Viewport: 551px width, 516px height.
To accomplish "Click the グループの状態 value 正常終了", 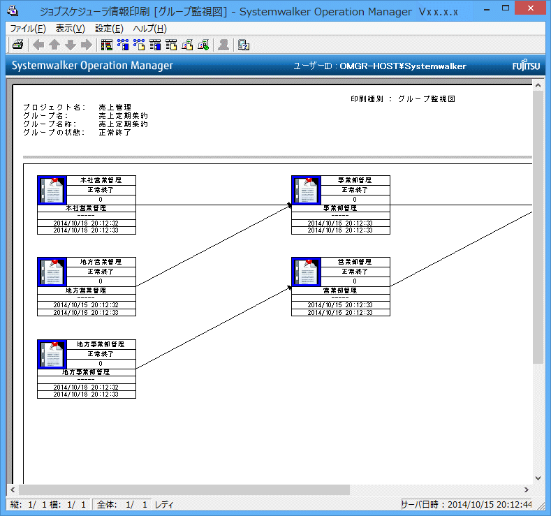I will pyautogui.click(x=115, y=133).
